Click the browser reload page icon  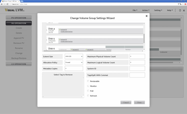click(x=8, y=4)
